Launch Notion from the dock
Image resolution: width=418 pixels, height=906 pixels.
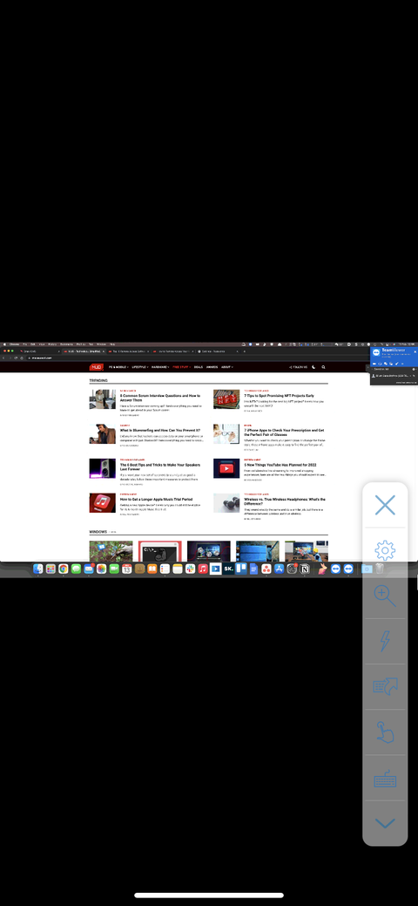click(x=304, y=569)
